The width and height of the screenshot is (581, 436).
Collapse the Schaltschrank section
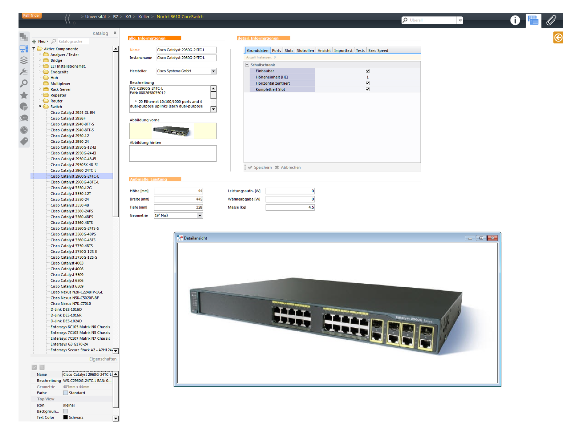(247, 65)
